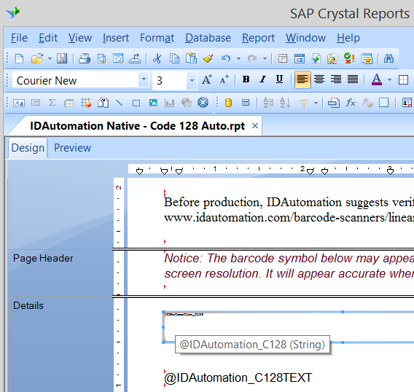Viewport: 414px width, 392px height.
Task: Click the Format Painter brush icon
Action: pyautogui.click(x=208, y=58)
